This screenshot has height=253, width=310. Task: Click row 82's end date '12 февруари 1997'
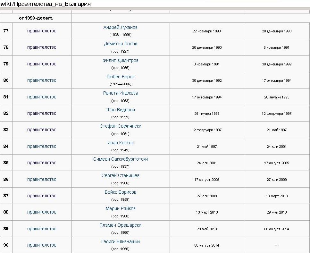[x=277, y=114]
